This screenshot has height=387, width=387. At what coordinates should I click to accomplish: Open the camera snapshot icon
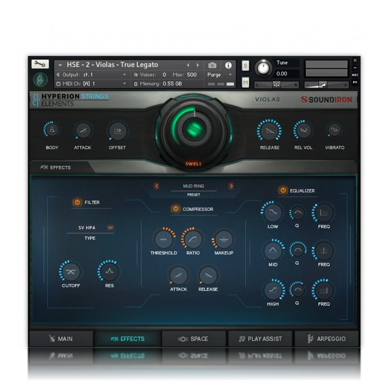[x=212, y=65]
